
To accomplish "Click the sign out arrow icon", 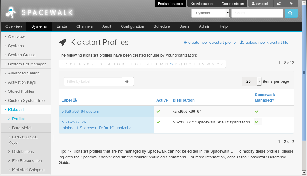I will pos(291,4).
